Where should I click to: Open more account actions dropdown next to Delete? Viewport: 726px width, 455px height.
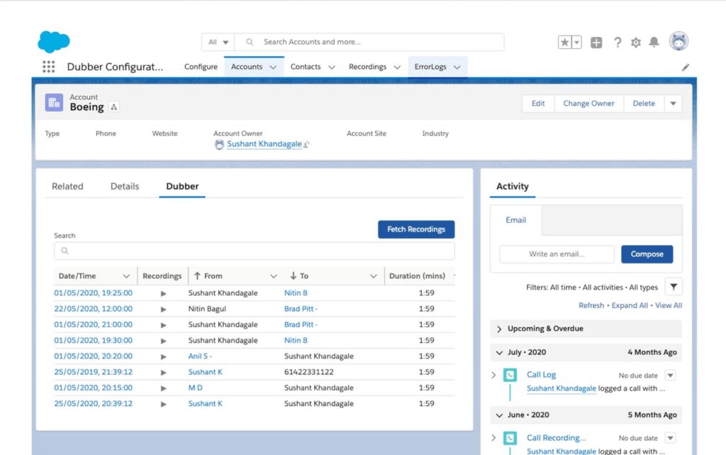(674, 104)
